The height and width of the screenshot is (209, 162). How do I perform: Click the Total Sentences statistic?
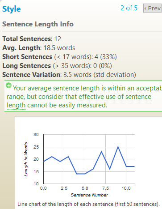tap(32, 39)
